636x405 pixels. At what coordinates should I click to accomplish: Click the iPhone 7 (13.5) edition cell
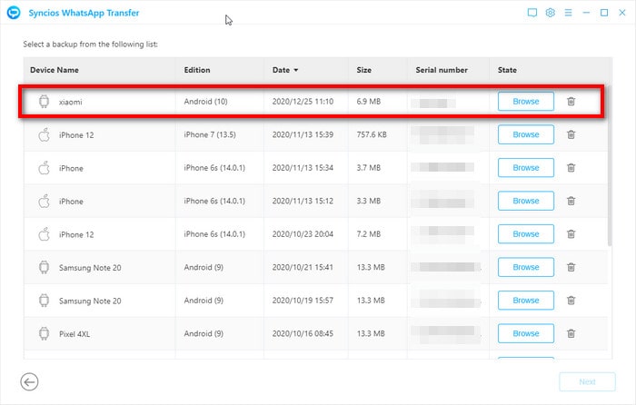[210, 134]
